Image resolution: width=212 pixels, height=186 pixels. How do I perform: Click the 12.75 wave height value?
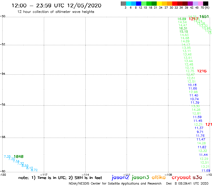[x=190, y=71]
